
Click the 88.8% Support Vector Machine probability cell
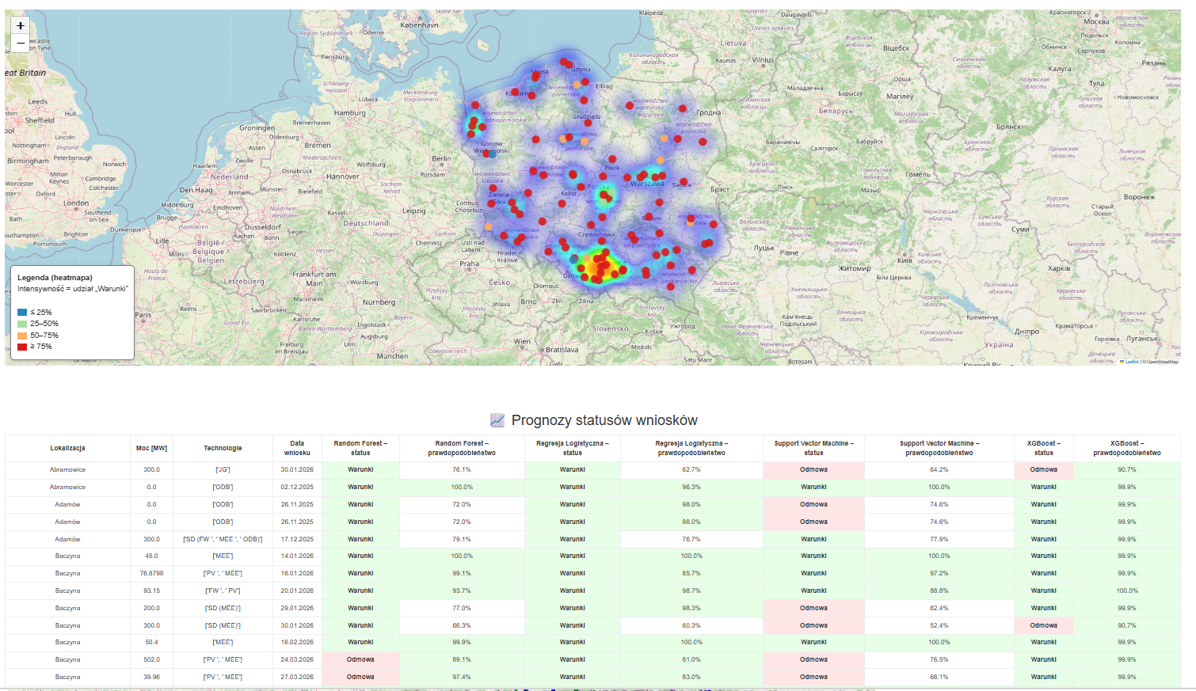click(939, 591)
